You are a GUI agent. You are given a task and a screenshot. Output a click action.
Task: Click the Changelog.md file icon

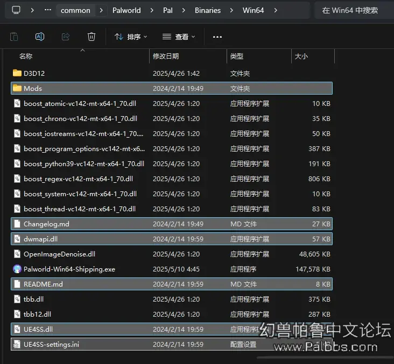click(x=17, y=224)
